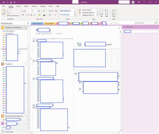Open Find Tags
Image resolution: width=159 pixels, height=134 pixels.
point(107,13)
